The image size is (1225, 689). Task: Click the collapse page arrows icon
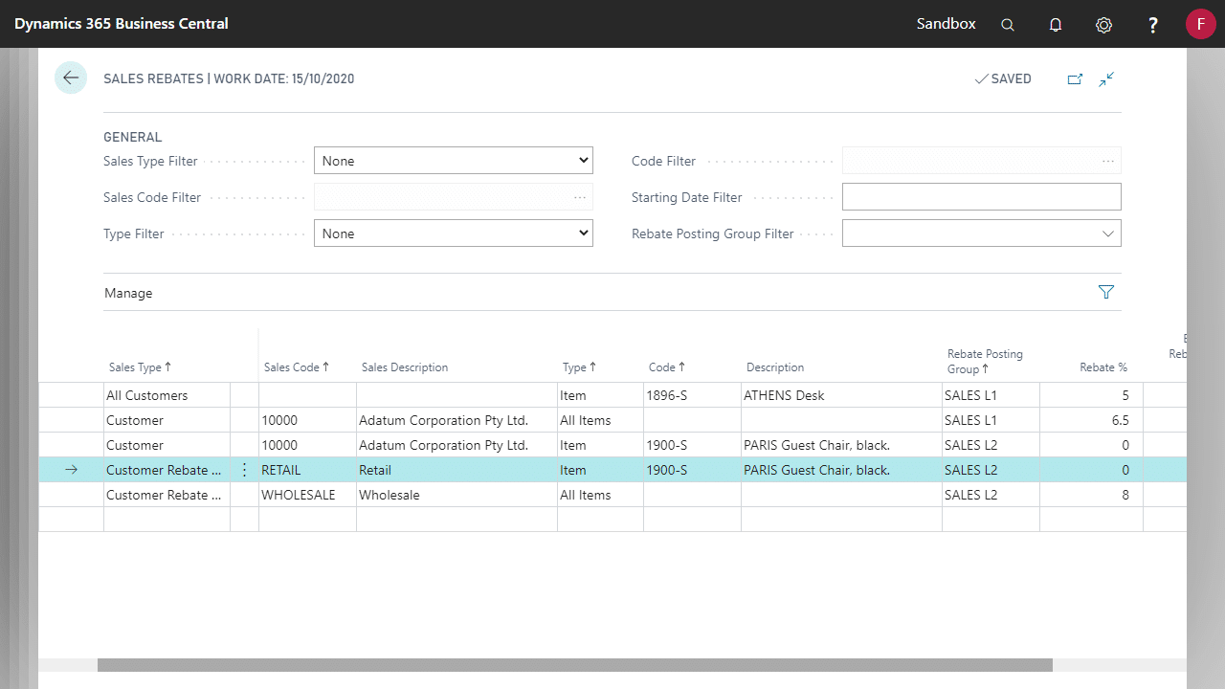1106,79
